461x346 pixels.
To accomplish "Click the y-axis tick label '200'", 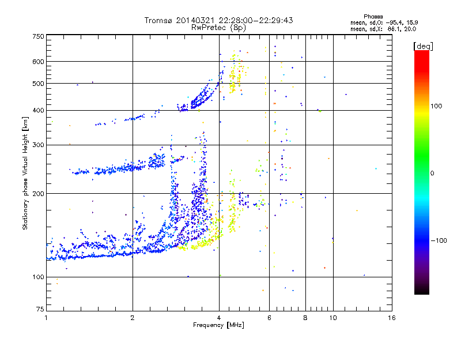I will point(39,194).
